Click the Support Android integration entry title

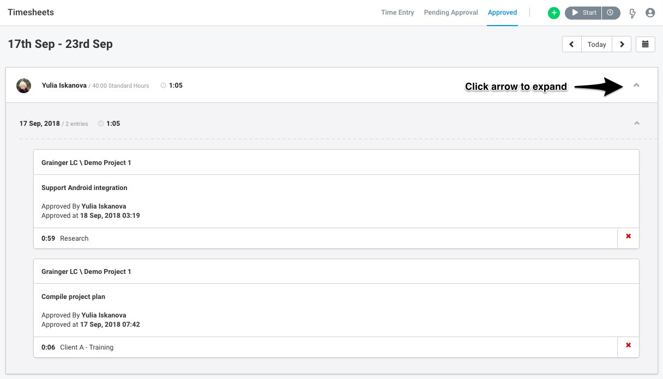85,188
